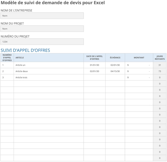
Task: Click the 'NOM DU PROJET' label
Action: (x=12, y=23)
